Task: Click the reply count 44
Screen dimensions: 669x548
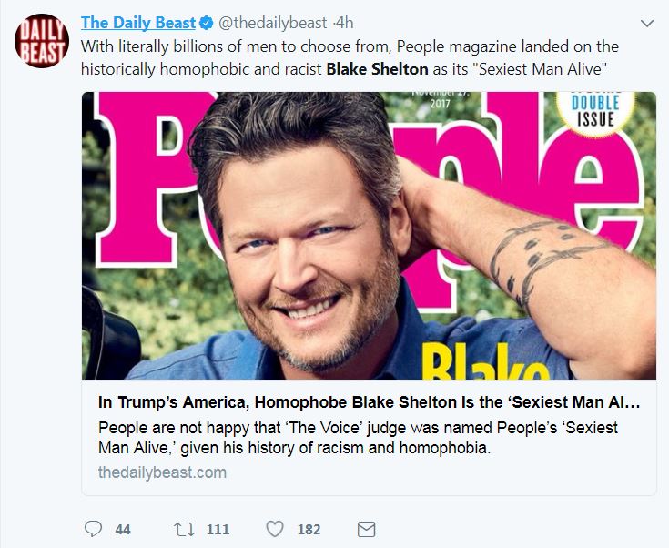Action: point(123,530)
